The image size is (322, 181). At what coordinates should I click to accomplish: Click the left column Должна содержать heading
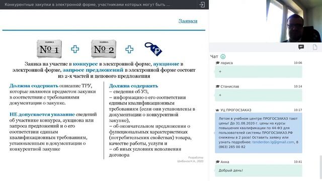coord(34,86)
